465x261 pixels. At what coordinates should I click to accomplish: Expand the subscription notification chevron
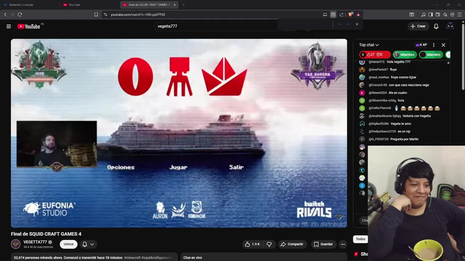click(92, 244)
